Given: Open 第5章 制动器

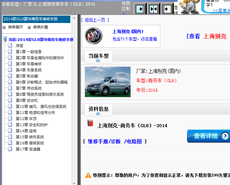Looking at the screenshot, I should tap(27, 76).
